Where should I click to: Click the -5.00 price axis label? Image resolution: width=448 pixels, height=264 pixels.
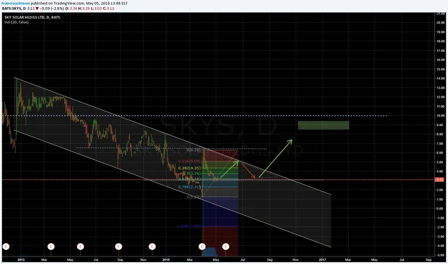pyautogui.click(x=440, y=255)
